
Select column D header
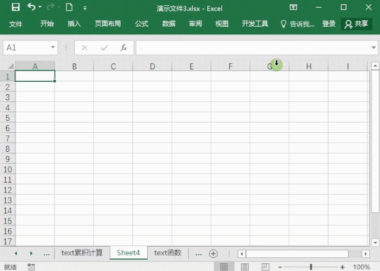pyautogui.click(x=153, y=66)
